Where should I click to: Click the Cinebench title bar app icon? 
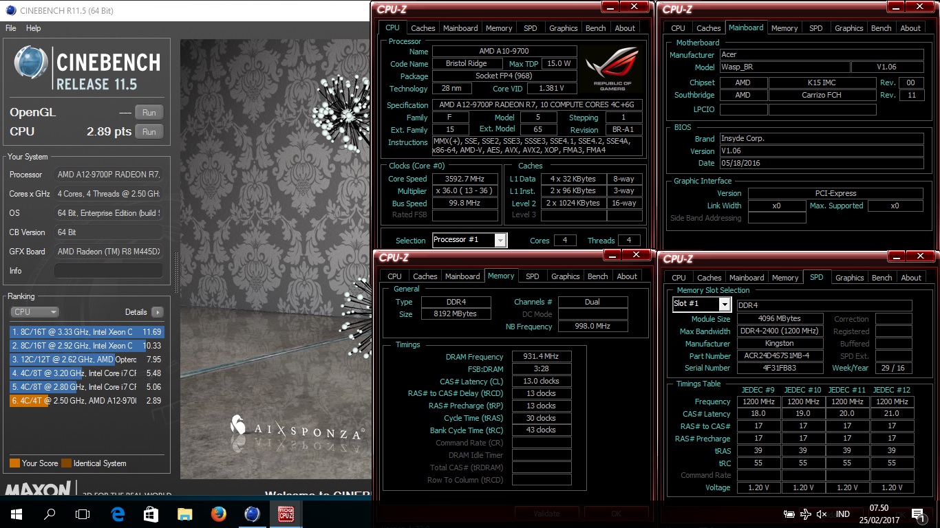tap(10, 10)
